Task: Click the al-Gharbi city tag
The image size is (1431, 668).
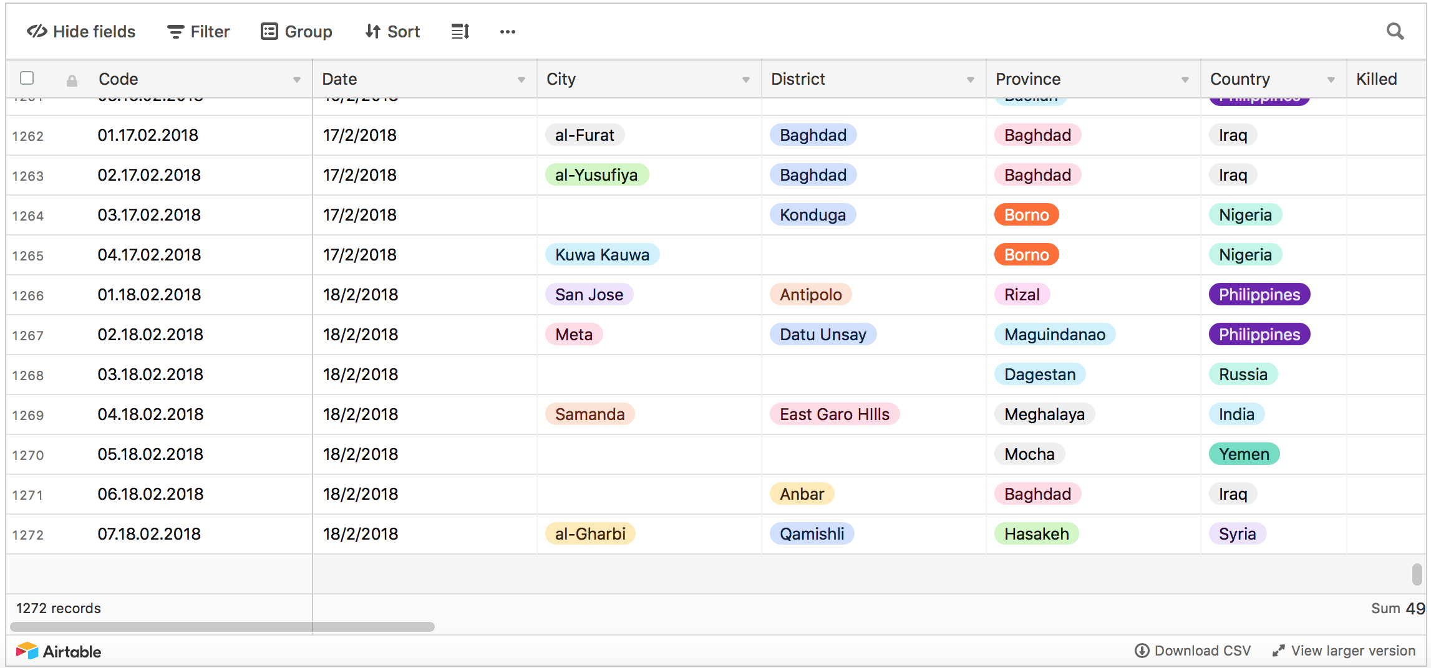Action: coord(590,534)
